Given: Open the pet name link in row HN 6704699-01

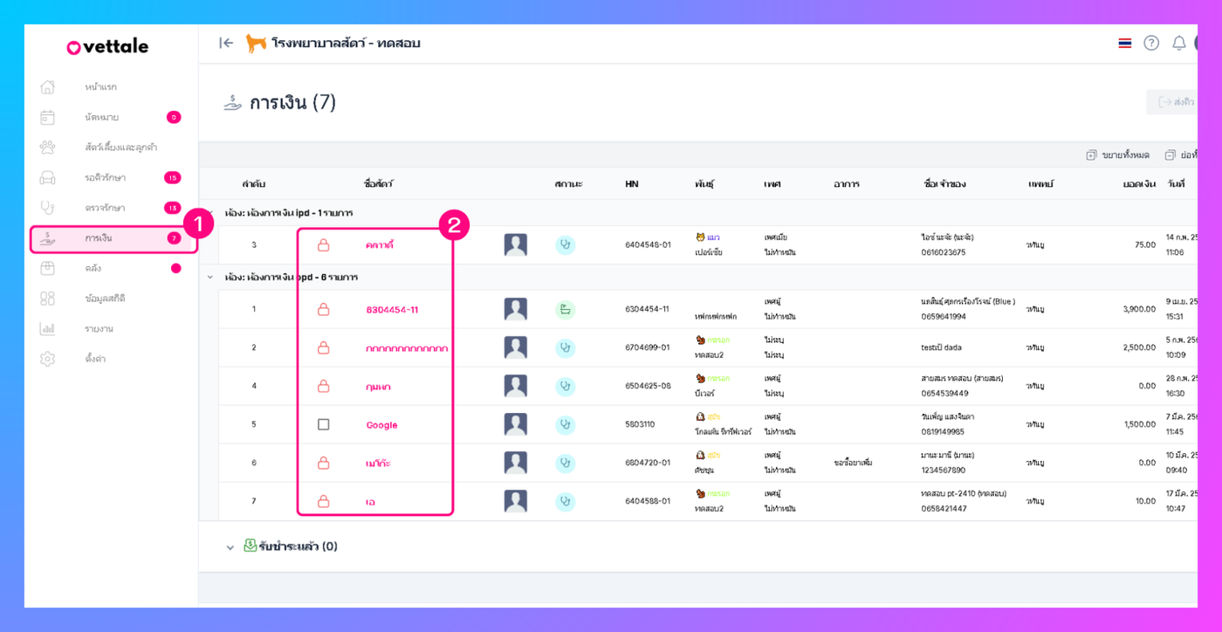Looking at the screenshot, I should (x=407, y=348).
